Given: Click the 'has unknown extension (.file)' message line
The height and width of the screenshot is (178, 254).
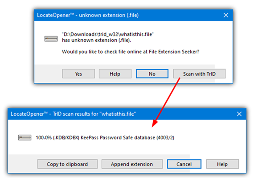Looking at the screenshot, I should point(96,40).
